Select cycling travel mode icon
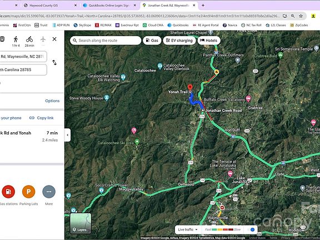This screenshot has width=320, height=240. point(29,39)
